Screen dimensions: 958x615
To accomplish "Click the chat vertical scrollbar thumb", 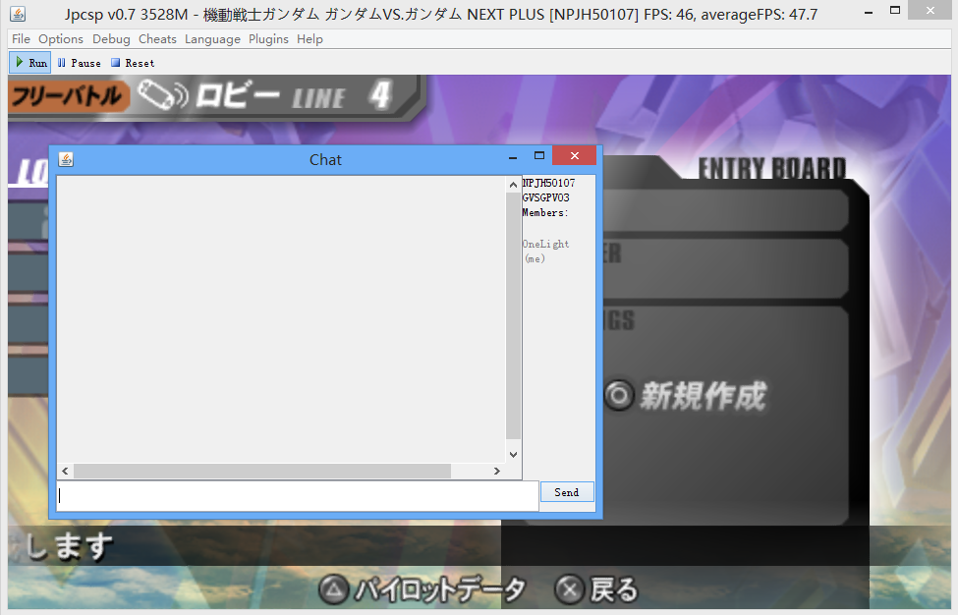I will coord(513,315).
